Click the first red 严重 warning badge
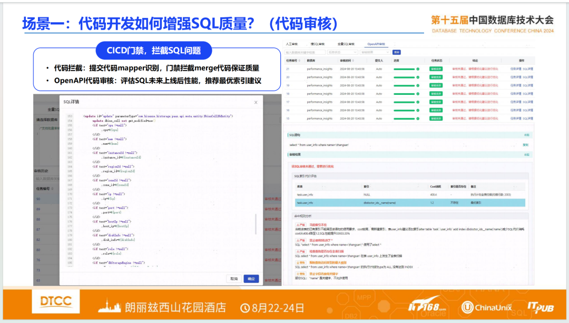569x323 pixels. [x=300, y=225]
